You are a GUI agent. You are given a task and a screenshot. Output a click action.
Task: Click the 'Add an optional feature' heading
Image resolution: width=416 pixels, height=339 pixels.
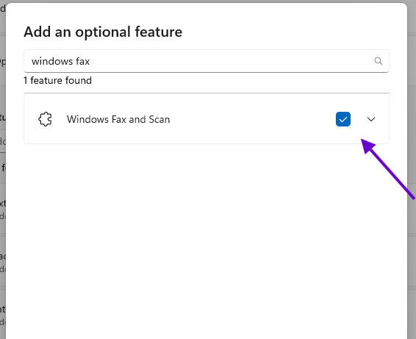103,32
